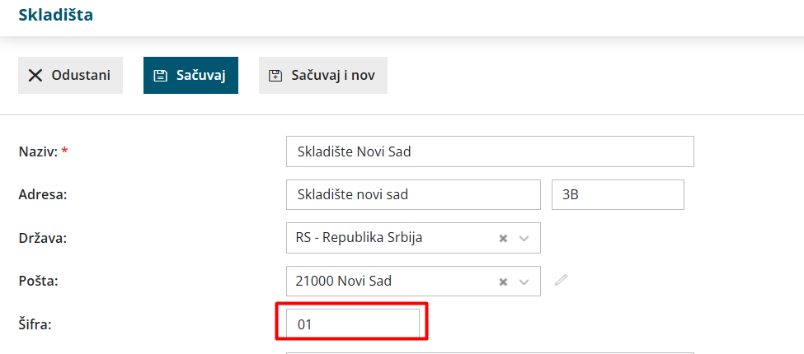Clear the Država selection with its x icon

503,238
